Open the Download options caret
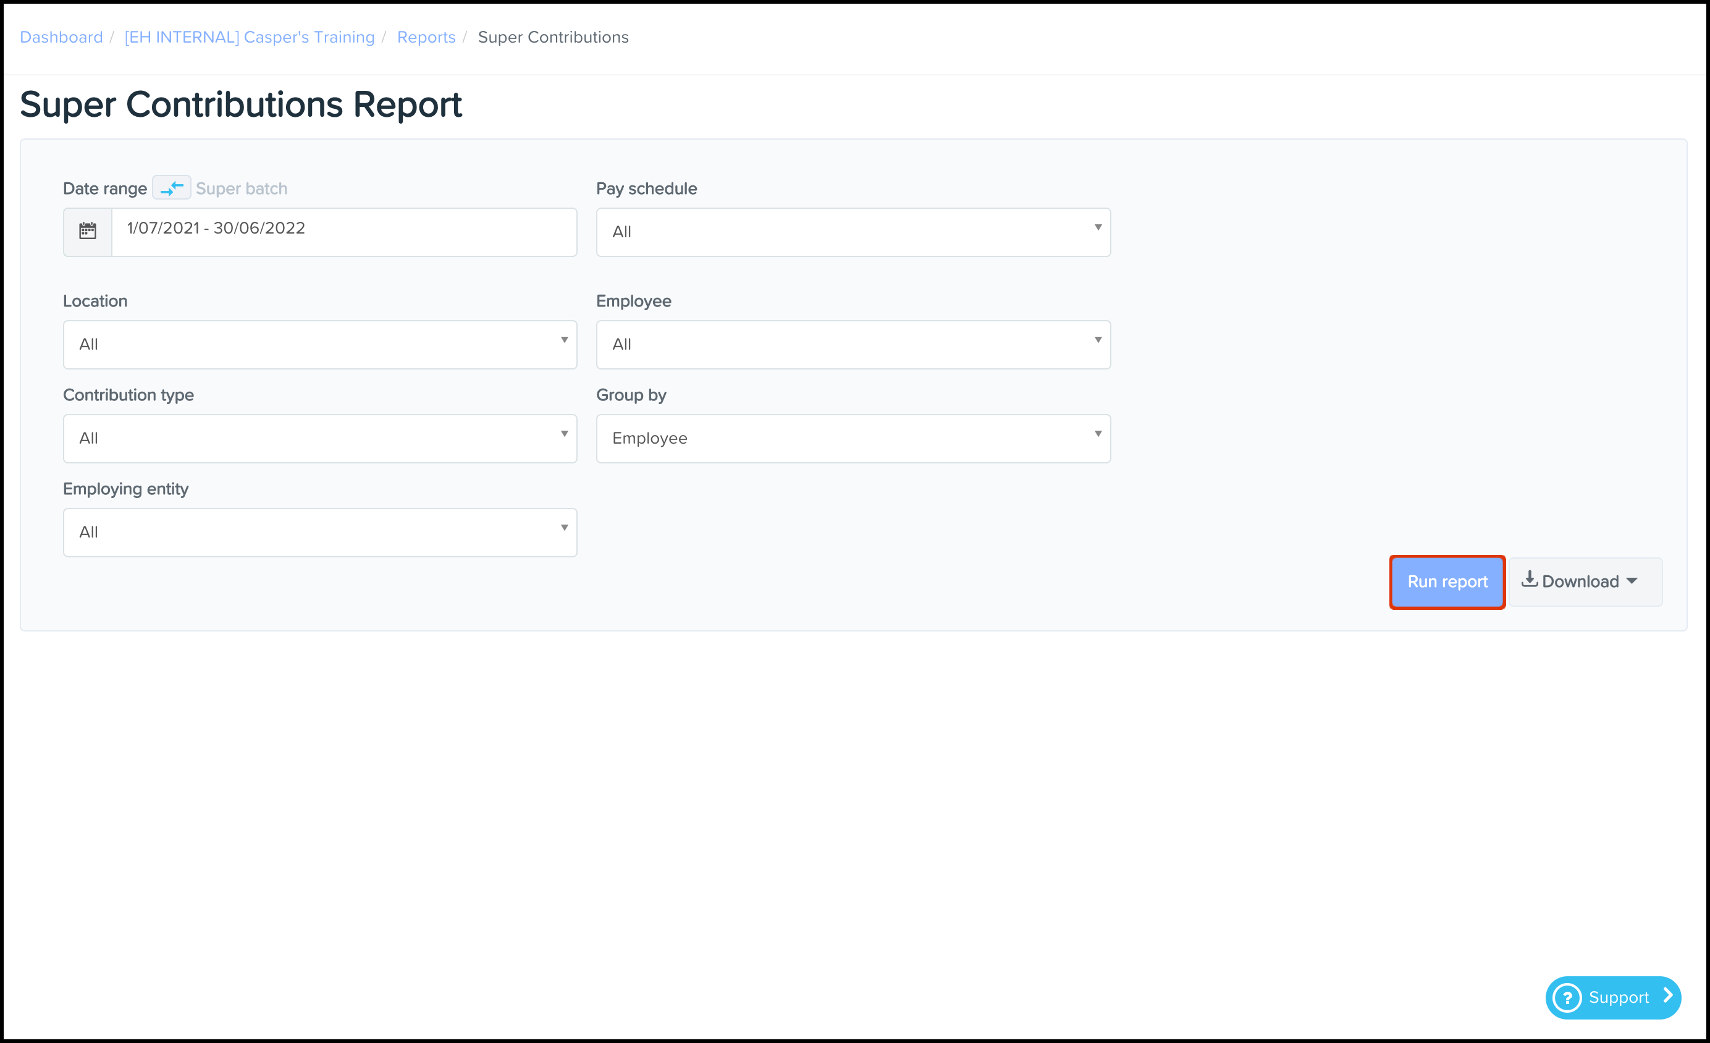Viewport: 1710px width, 1043px height. point(1632,581)
